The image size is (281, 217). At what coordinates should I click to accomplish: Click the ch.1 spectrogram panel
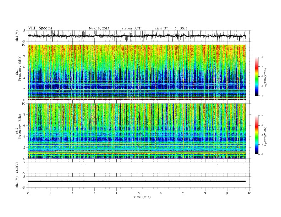(x=137, y=72)
